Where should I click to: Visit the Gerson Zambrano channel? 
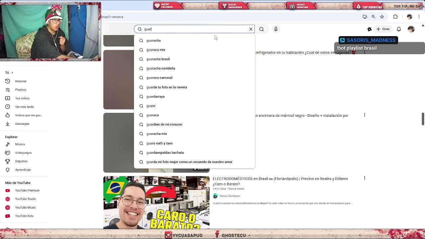pos(230,196)
